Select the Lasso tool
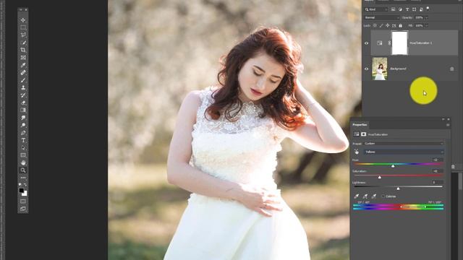 tap(23, 35)
